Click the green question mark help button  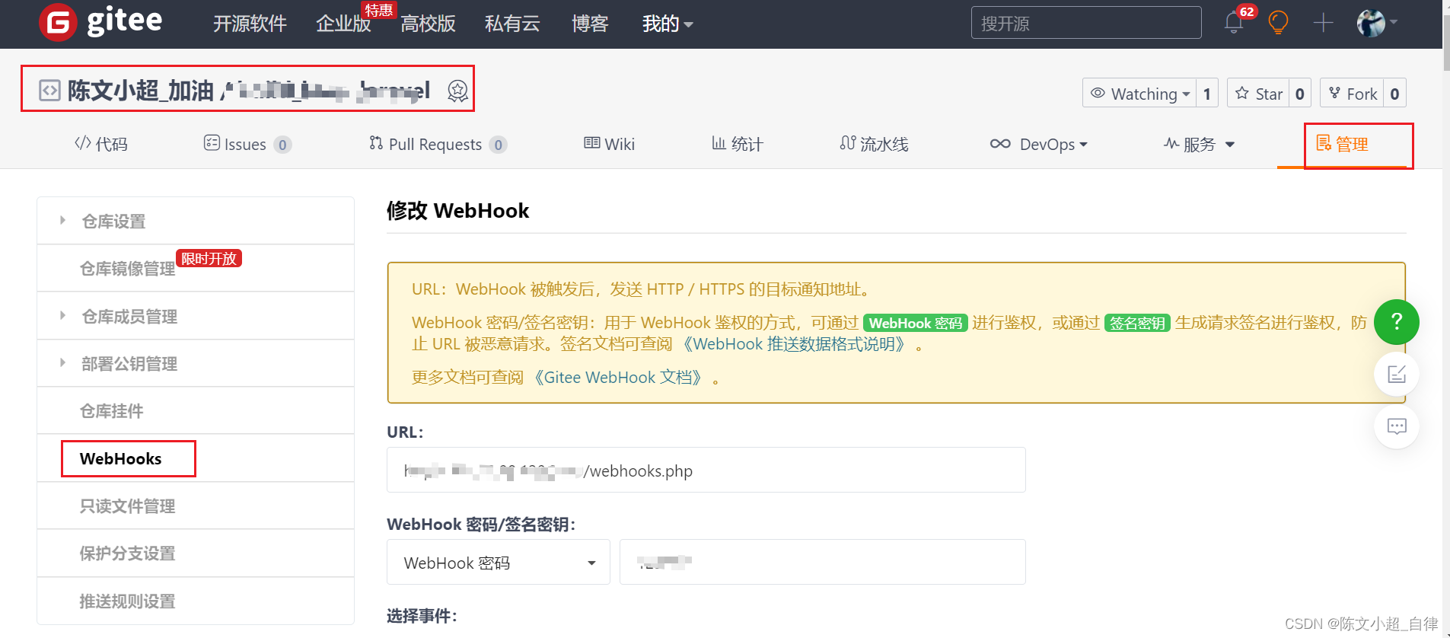1396,321
